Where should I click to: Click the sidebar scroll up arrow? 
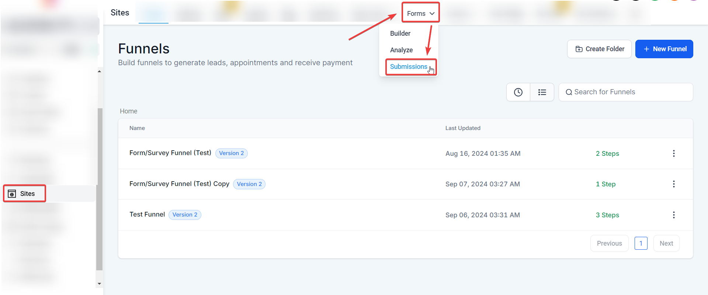pos(99,71)
